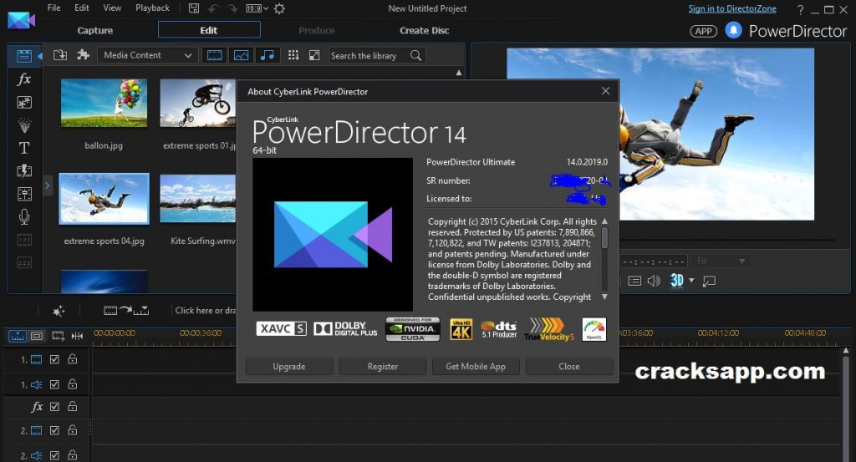The width and height of the screenshot is (856, 462).
Task: Switch to the Create Disc tab
Action: (x=424, y=31)
